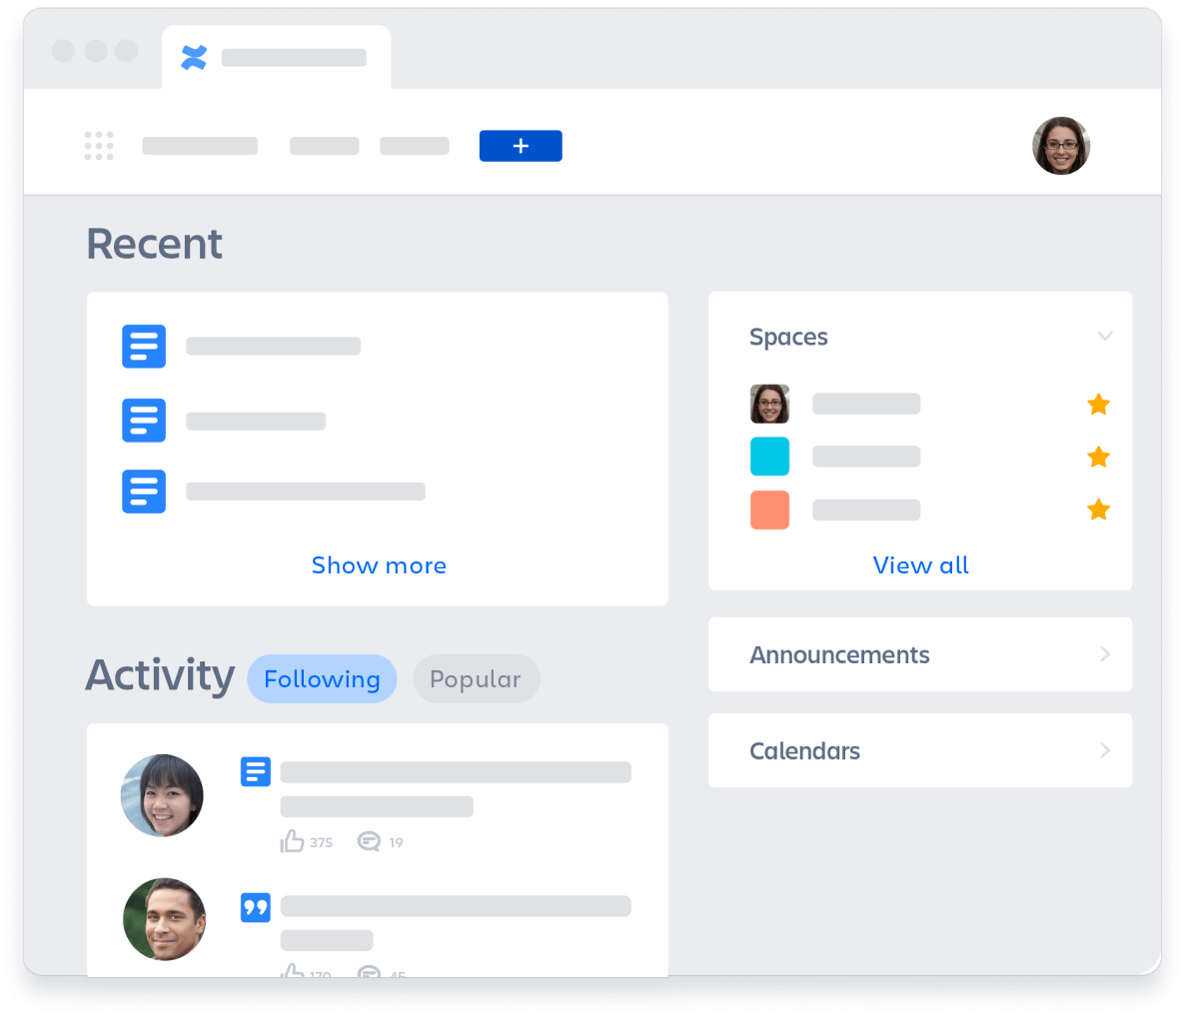Open comments via the comment bubble showing 19
1185x1017 pixels.
(370, 842)
